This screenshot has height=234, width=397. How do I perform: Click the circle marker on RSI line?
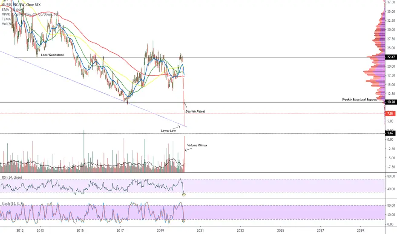point(184,194)
